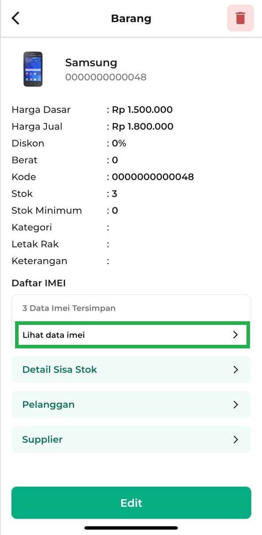Tap the chevron next to Lihat data imei
This screenshot has height=535, width=262.
coord(235,335)
